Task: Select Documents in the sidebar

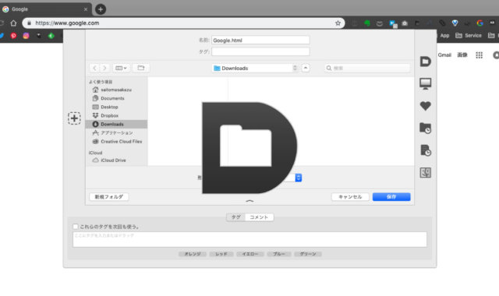Action: pos(116,98)
